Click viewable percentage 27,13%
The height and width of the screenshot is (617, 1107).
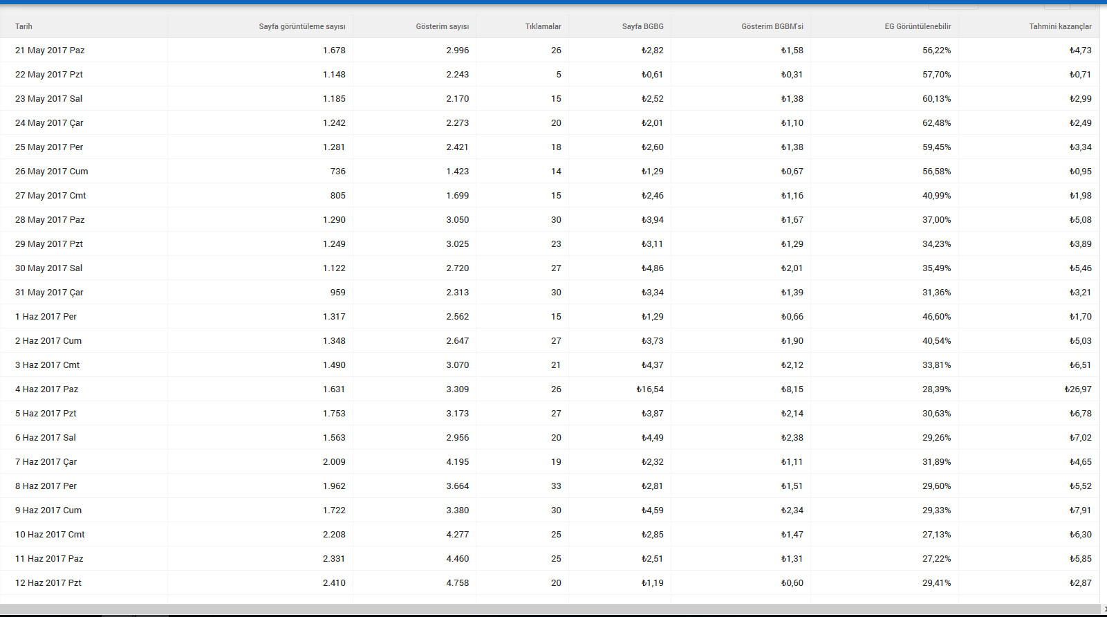937,535
